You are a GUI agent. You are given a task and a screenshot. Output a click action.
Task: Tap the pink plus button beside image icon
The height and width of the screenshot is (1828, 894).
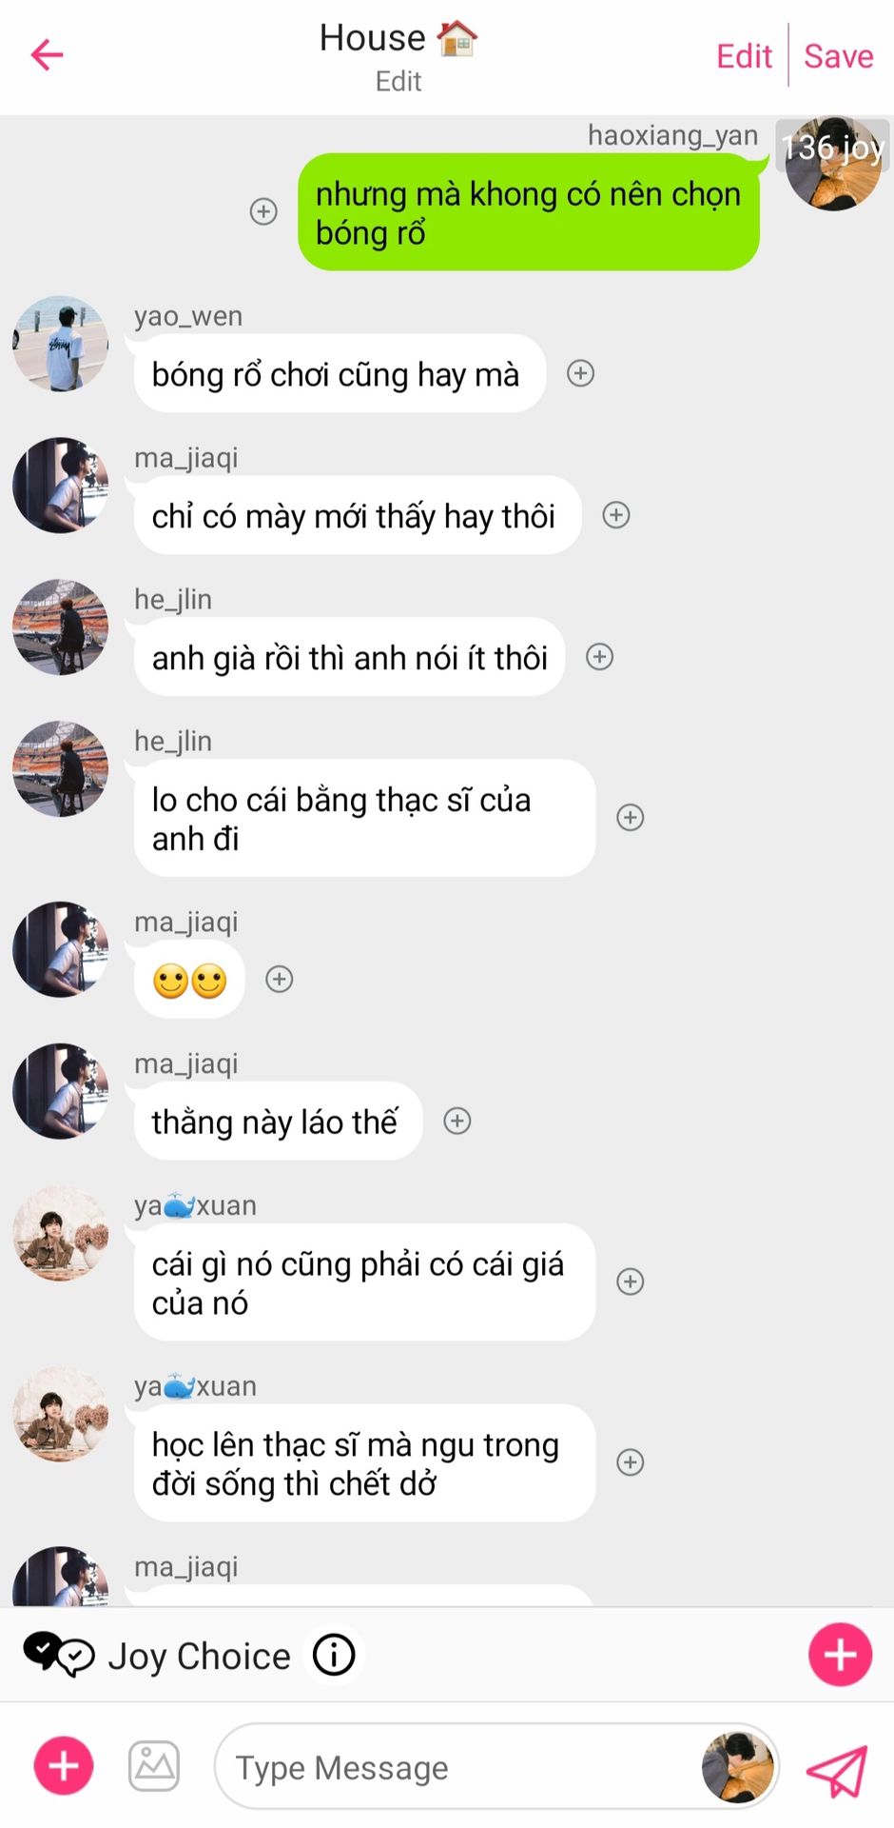pyautogui.click(x=64, y=1766)
